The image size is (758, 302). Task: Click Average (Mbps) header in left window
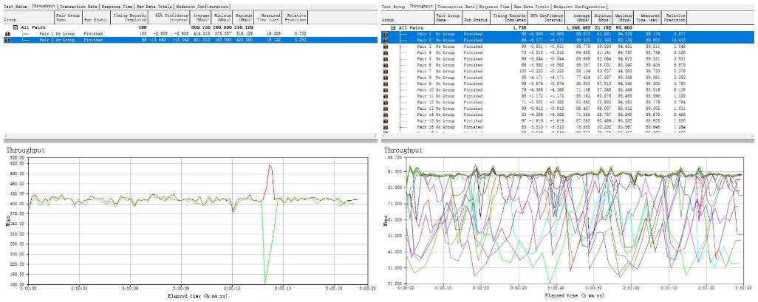click(199, 18)
